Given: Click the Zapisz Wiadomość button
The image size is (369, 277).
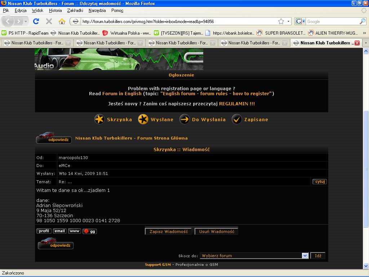Looking at the screenshot, I should coord(169,232).
